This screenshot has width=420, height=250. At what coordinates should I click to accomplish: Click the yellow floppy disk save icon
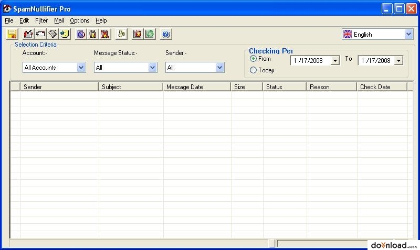tap(12, 34)
